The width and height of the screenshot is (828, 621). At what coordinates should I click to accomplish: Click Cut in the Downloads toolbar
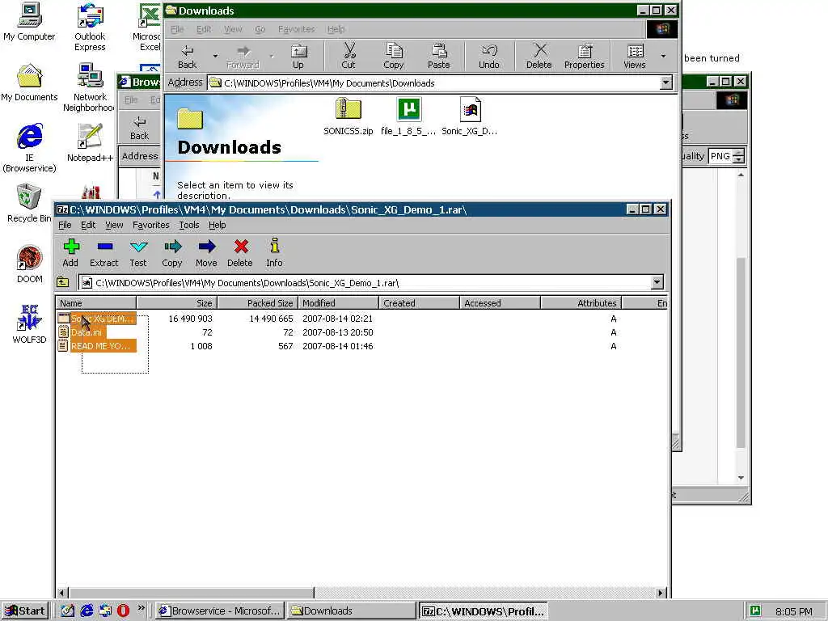pyautogui.click(x=349, y=57)
